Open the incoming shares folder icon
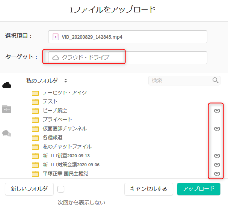The width and height of the screenshot is (228, 209). (7, 109)
